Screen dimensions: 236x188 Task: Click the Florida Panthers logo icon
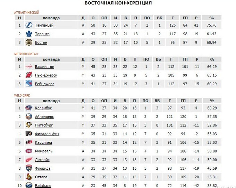tap(29, 168)
